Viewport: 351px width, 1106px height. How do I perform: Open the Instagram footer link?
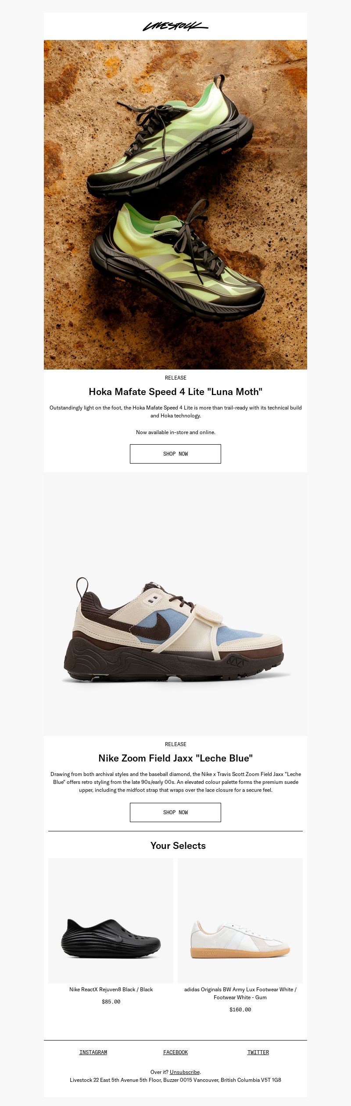pyautogui.click(x=93, y=1052)
